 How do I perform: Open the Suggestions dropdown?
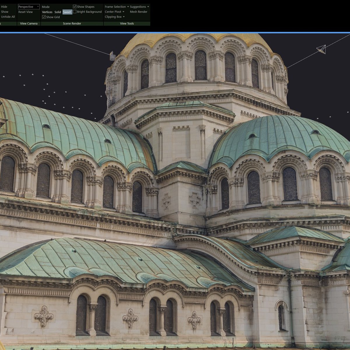point(139,6)
